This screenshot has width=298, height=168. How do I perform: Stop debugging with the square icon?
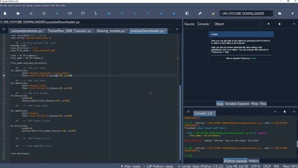pyautogui.click(x=174, y=14)
